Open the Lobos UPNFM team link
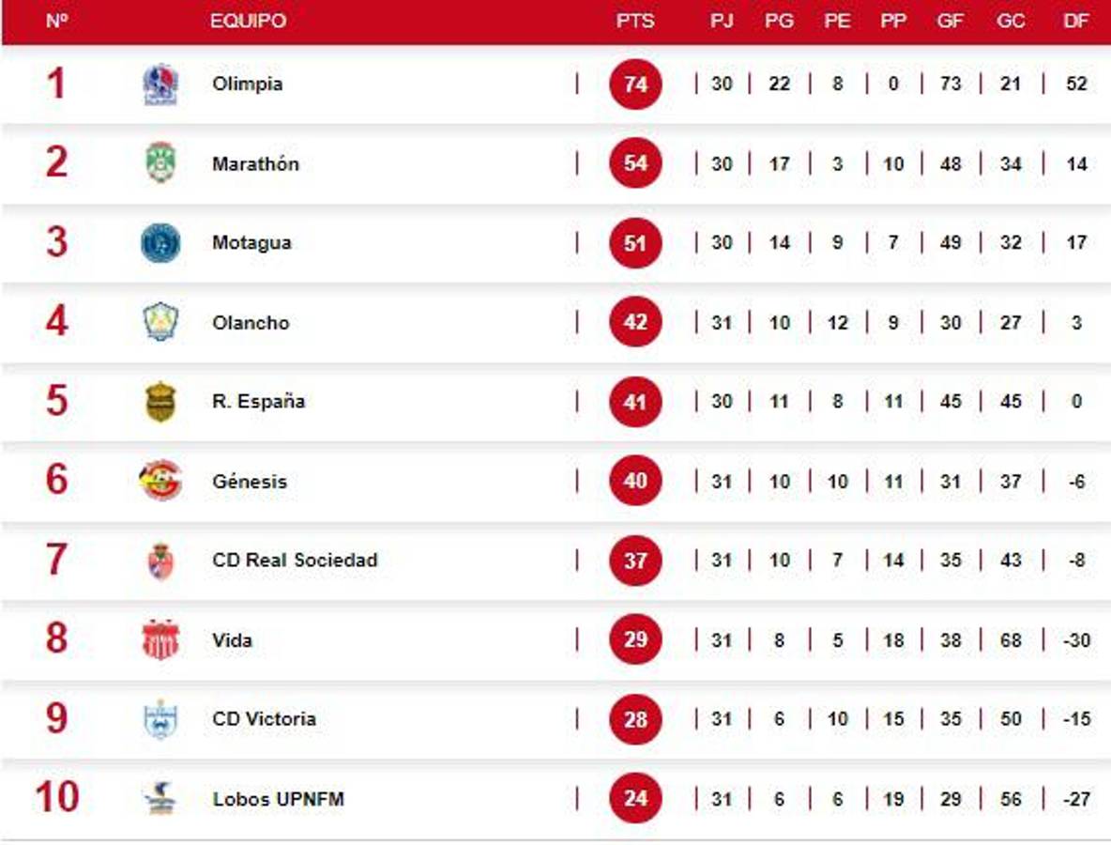The height and width of the screenshot is (845, 1111). 278,800
